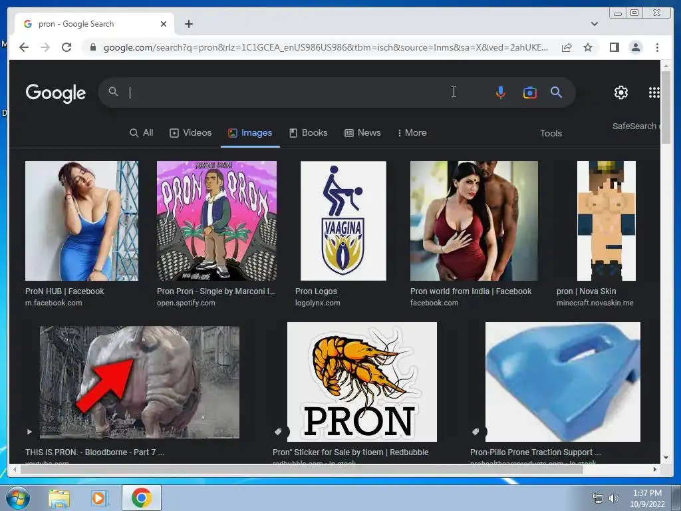Open the SafeSearch setting
The width and height of the screenshot is (681, 511).
pos(636,126)
